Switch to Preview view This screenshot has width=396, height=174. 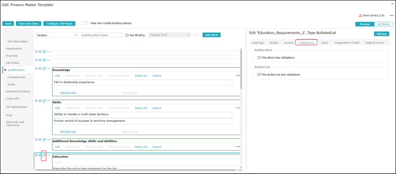tap(365, 24)
